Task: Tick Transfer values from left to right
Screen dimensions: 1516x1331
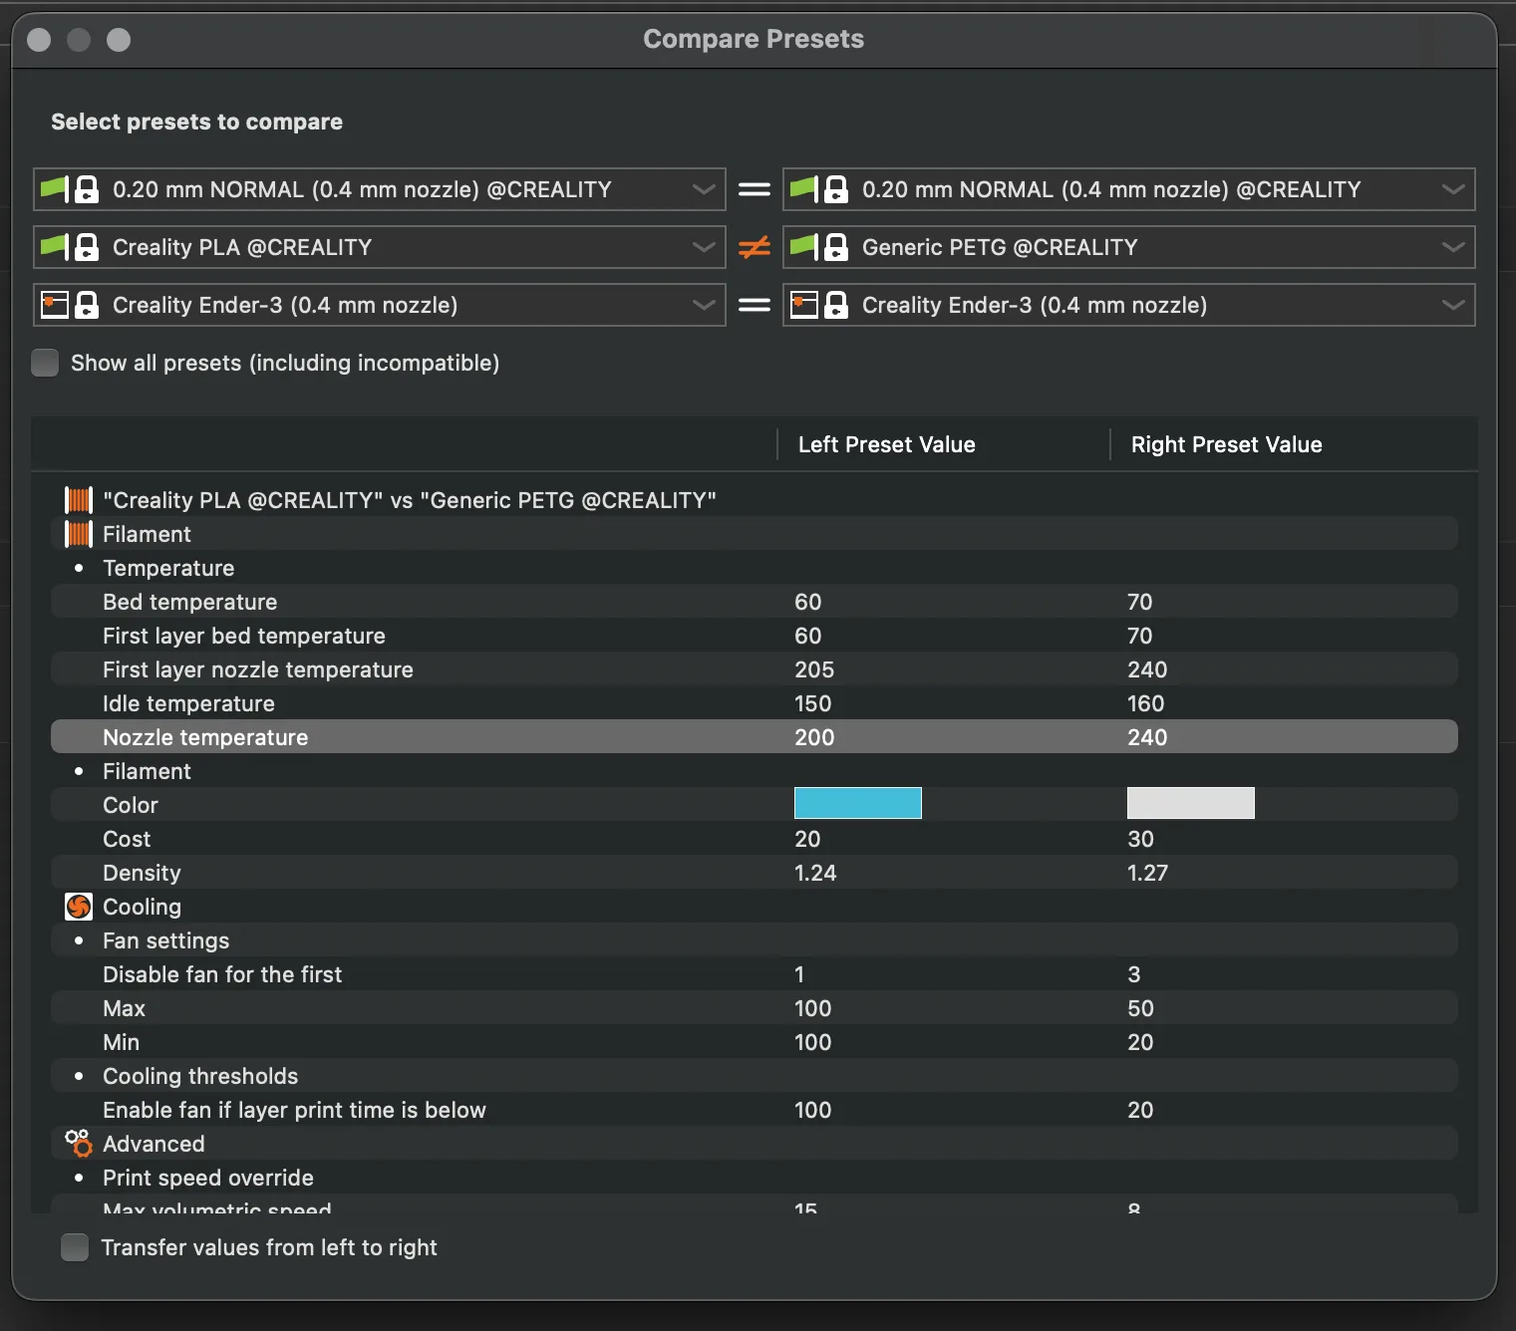Action: click(75, 1247)
